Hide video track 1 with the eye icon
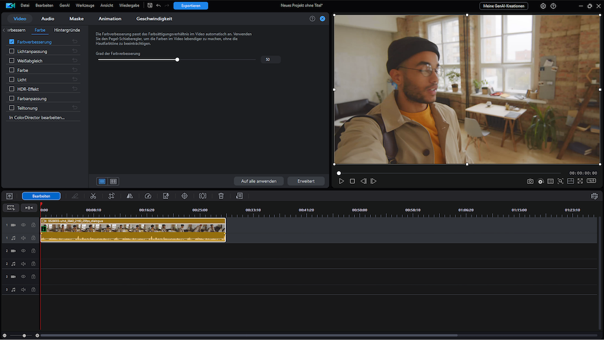This screenshot has height=340, width=604. click(24, 225)
